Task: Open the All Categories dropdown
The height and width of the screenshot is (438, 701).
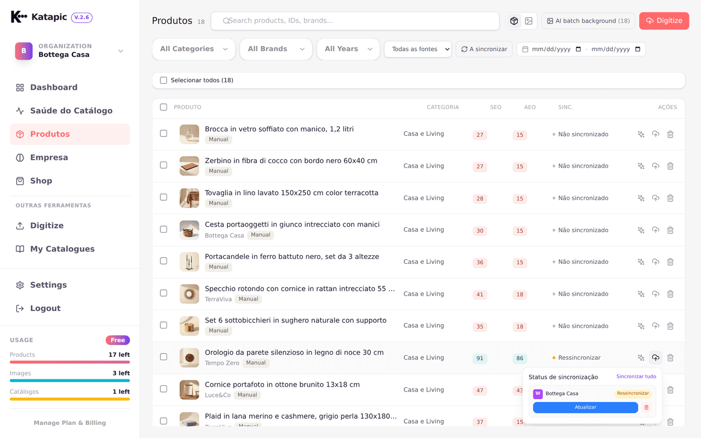Action: (x=194, y=49)
